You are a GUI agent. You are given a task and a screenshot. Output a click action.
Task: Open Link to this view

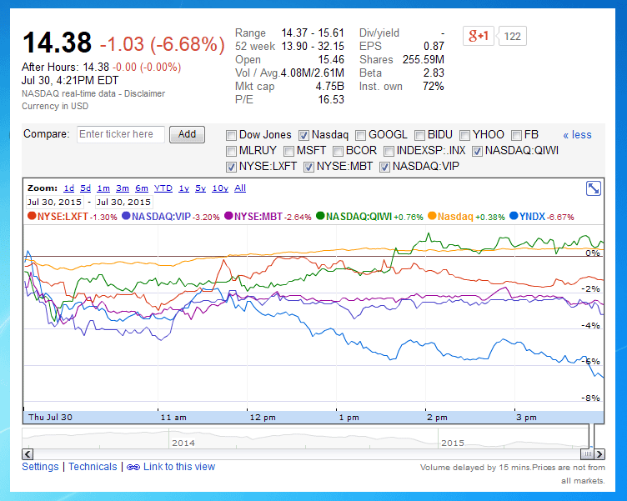pos(179,467)
